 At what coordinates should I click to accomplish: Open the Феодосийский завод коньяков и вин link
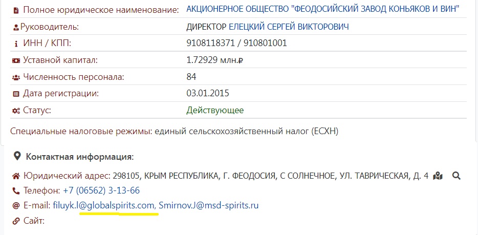pyautogui.click(x=322, y=9)
